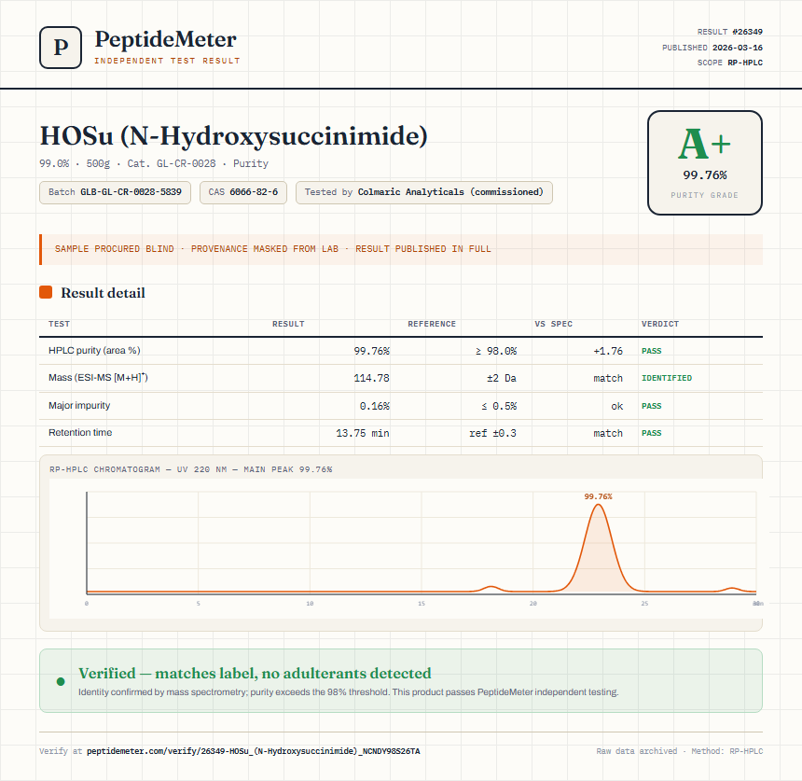This screenshot has width=802, height=781.
Task: Click the 'Verified — matches label' heading
Action: coord(255,673)
